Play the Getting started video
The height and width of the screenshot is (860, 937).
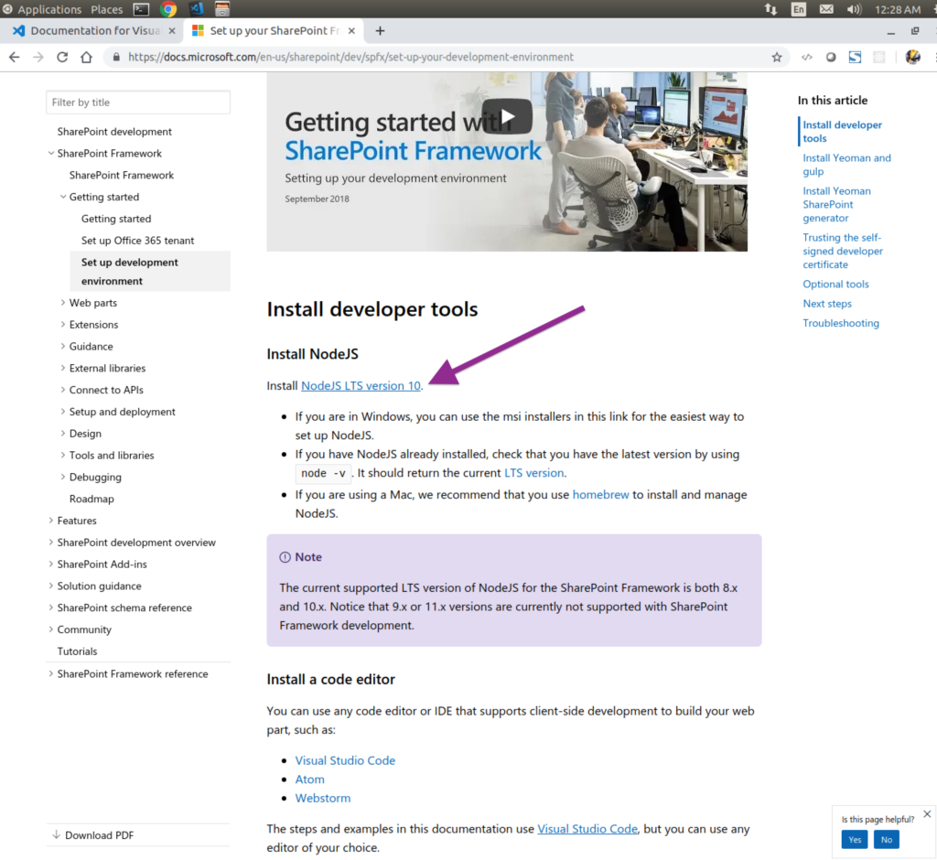[507, 116]
